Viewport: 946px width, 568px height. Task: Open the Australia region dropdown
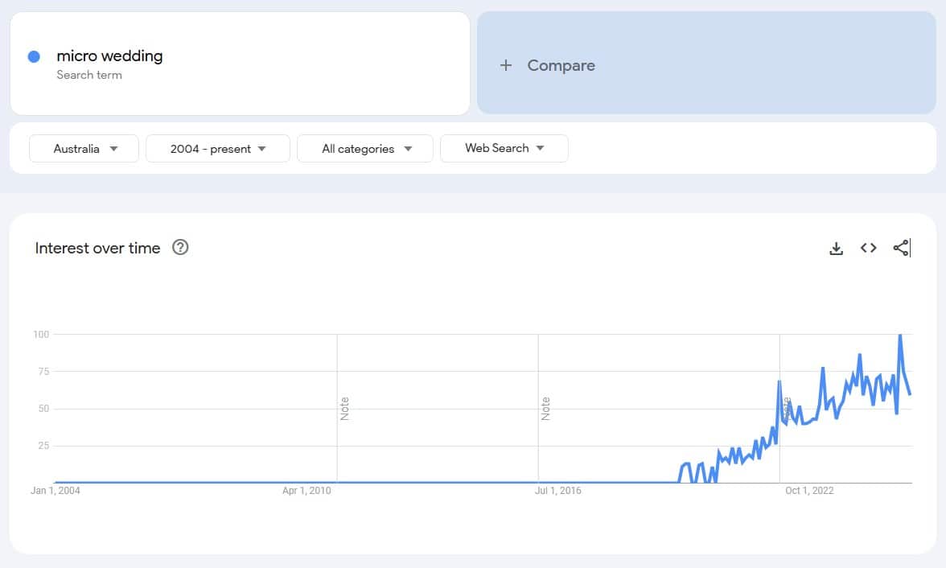[x=84, y=148]
